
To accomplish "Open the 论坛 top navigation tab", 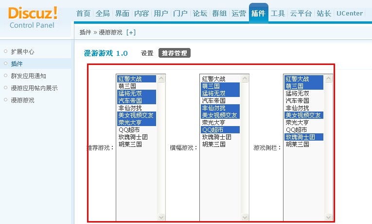I will tap(200, 14).
